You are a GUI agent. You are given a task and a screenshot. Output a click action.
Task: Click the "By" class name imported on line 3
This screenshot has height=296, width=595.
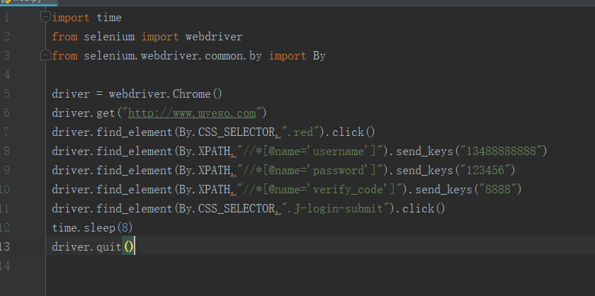click(319, 56)
